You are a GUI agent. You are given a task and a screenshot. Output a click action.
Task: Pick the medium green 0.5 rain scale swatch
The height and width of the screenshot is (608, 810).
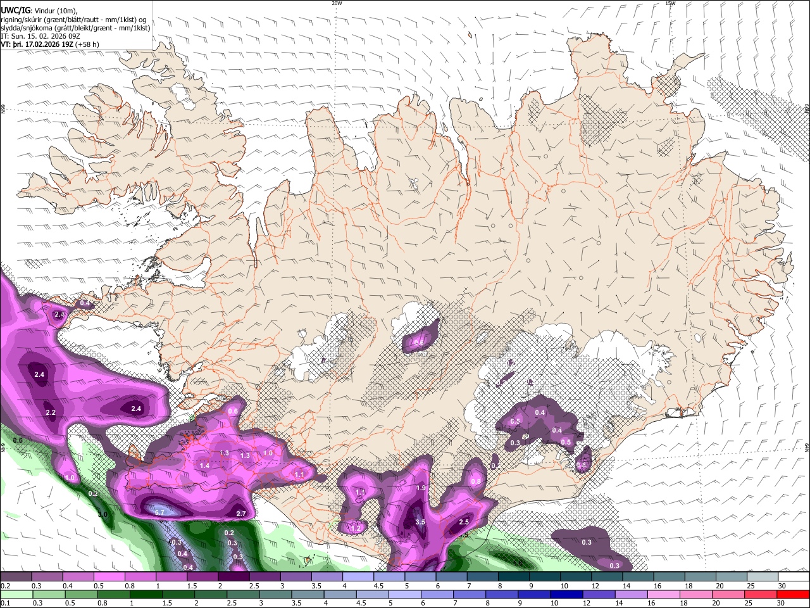coord(81,594)
